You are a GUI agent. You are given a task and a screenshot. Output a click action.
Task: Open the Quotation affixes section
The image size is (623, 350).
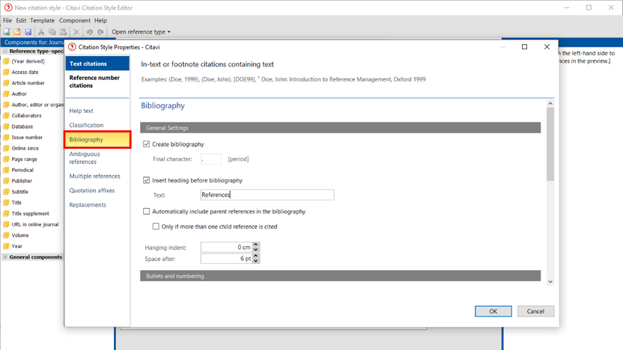coord(92,191)
